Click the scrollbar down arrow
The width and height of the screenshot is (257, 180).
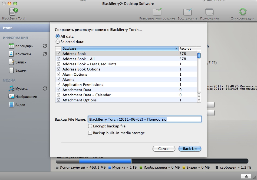(x=199, y=100)
